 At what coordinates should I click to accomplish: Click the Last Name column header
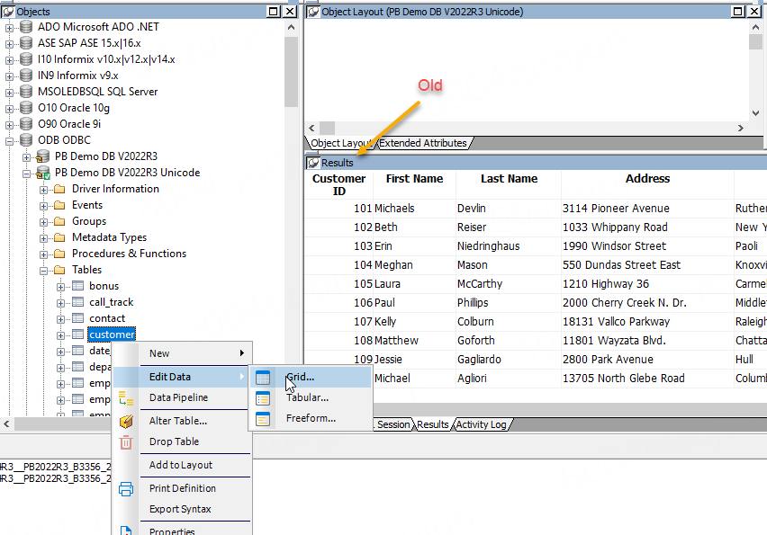pos(509,179)
